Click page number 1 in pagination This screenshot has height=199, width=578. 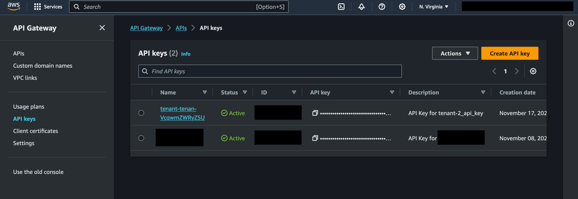coord(506,71)
